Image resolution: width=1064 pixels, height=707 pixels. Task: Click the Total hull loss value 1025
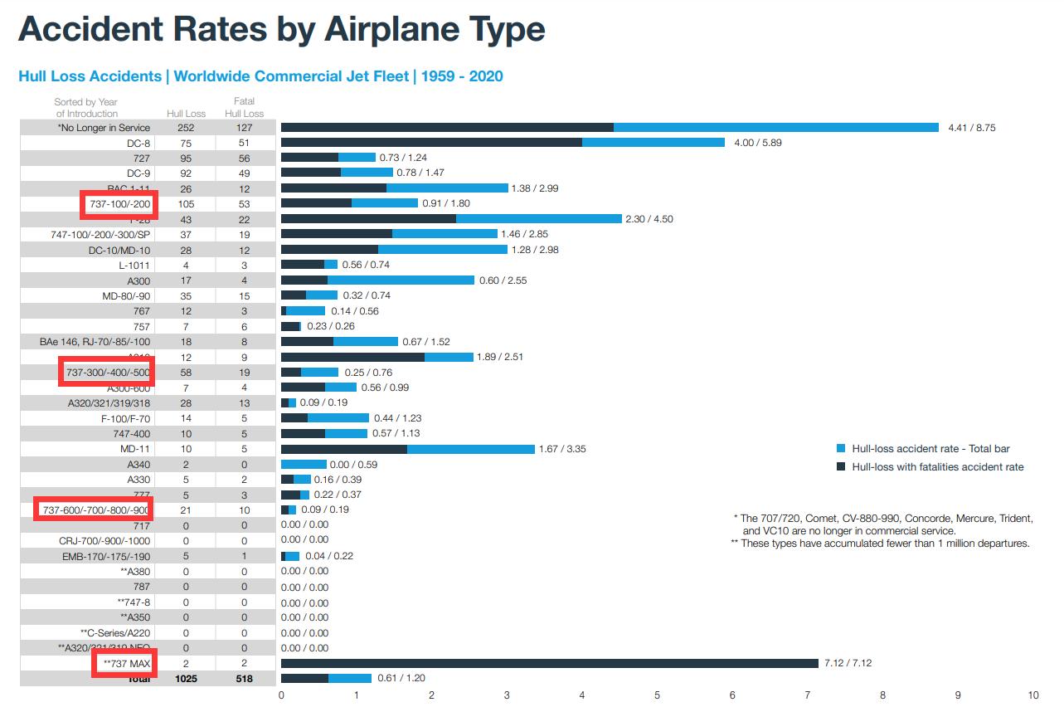(x=186, y=678)
